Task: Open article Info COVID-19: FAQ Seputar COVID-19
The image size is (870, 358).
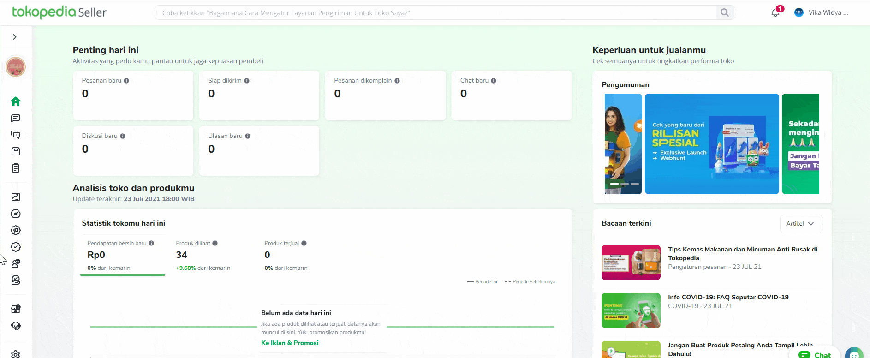Action: [x=728, y=297]
